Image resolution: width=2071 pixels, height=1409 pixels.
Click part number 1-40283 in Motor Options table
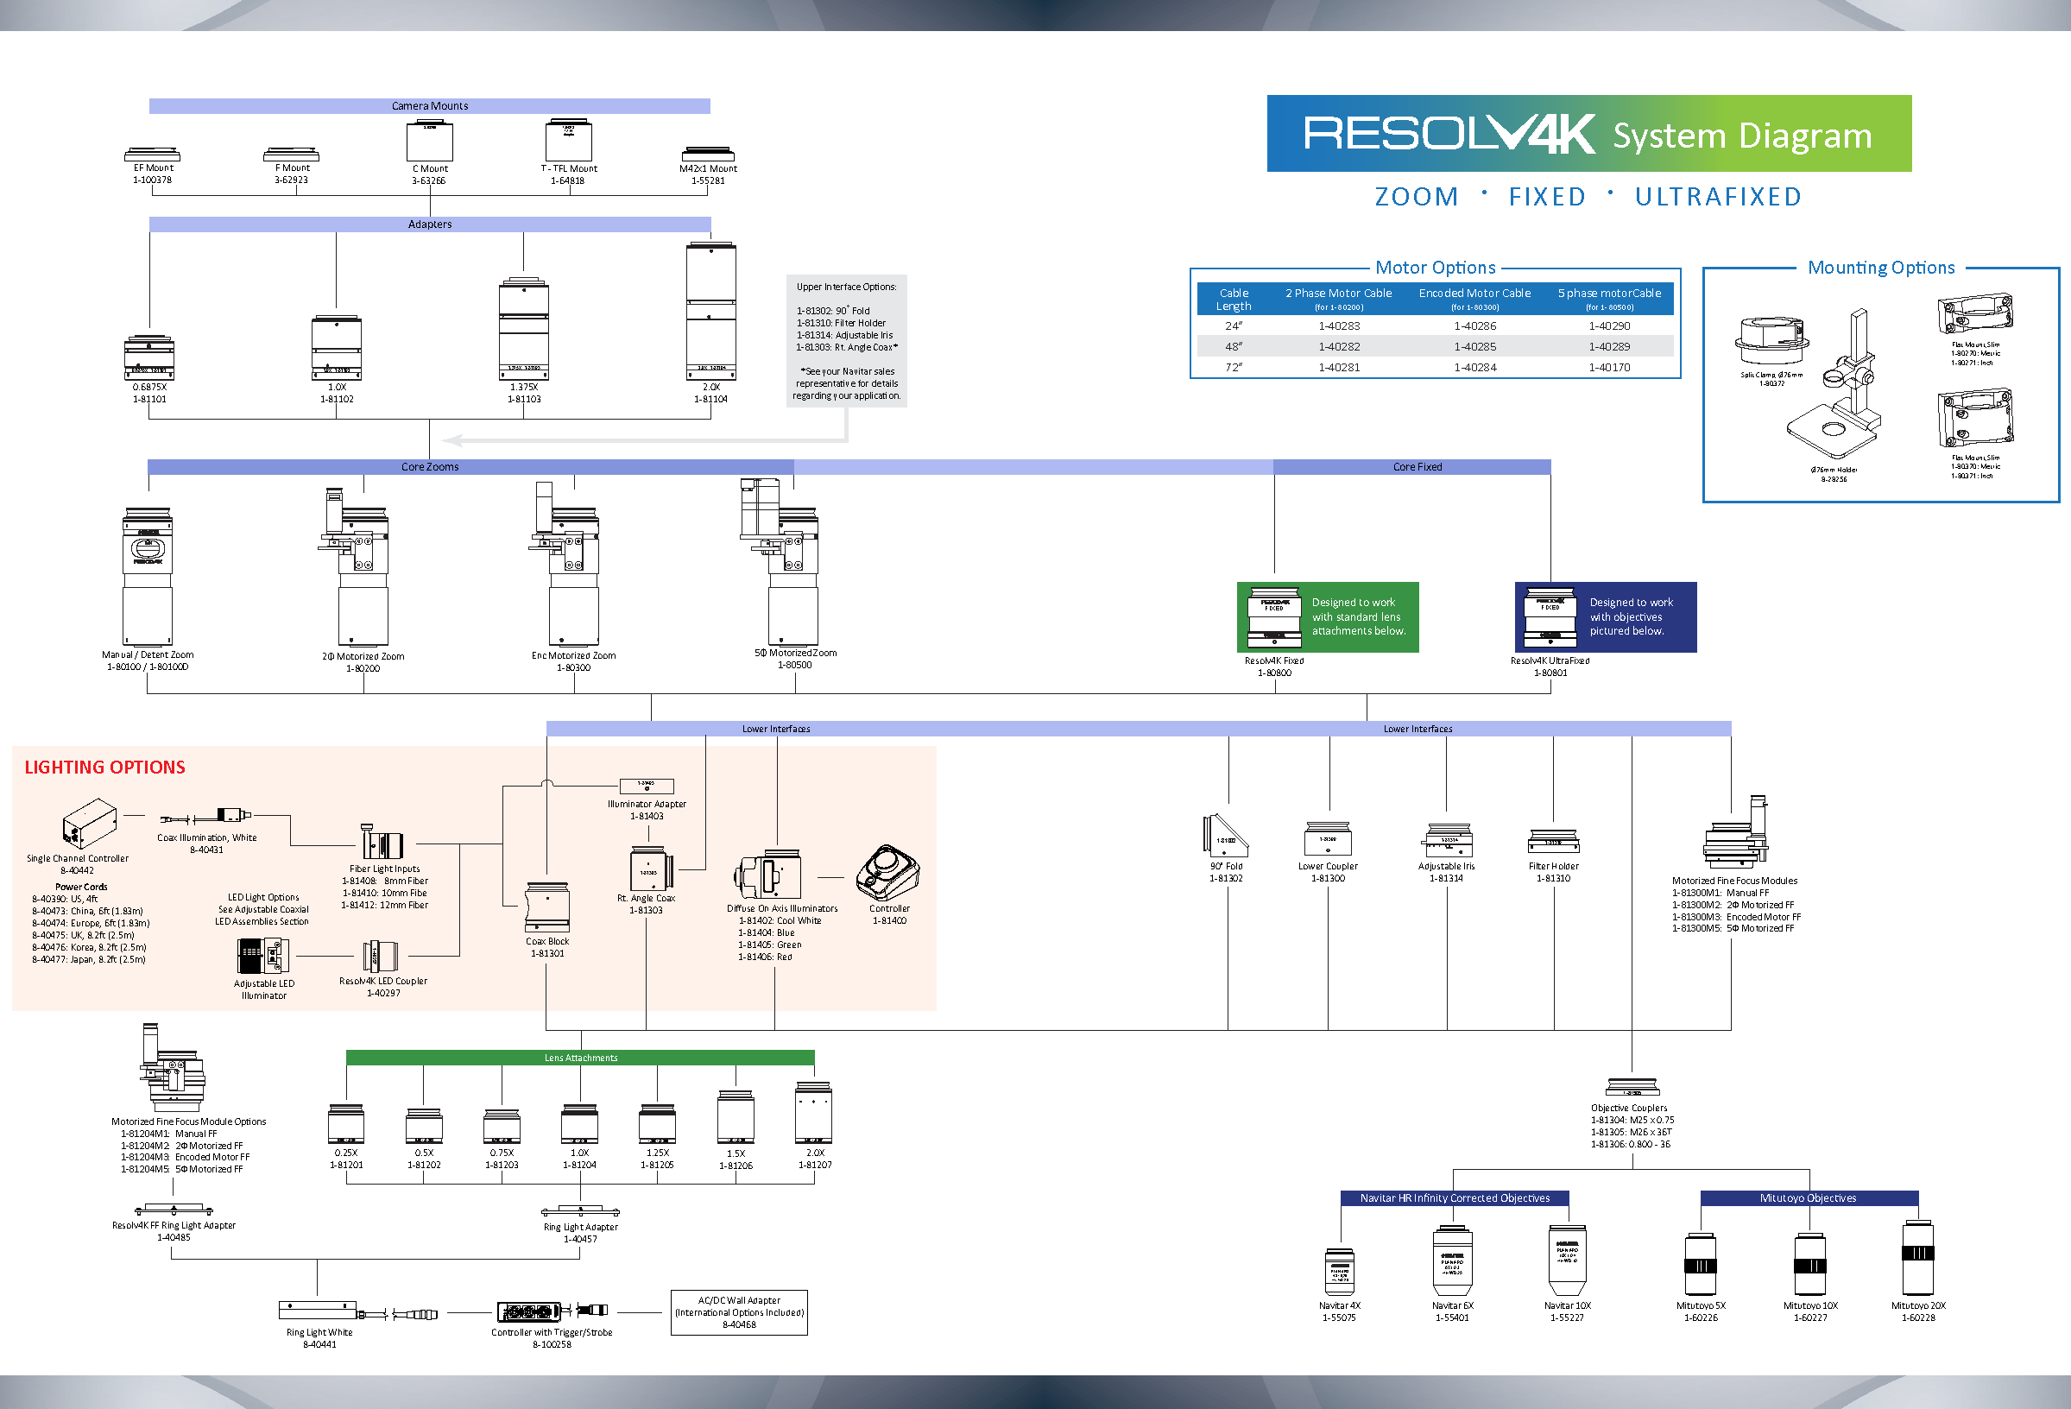1338,326
